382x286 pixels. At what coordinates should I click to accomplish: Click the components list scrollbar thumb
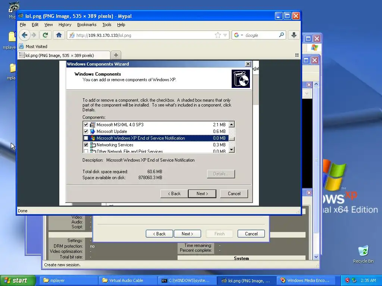tap(232, 139)
